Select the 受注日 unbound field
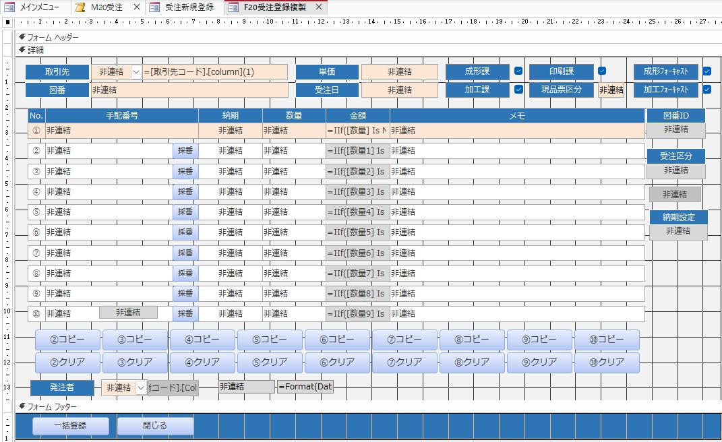This screenshot has width=722, height=442. click(x=400, y=90)
